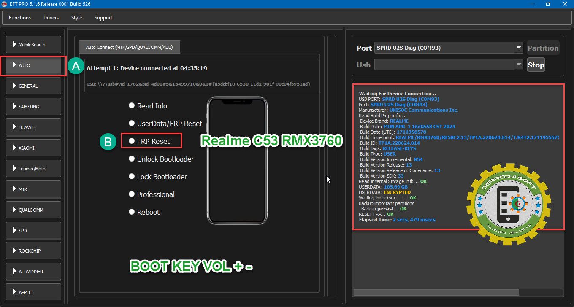Viewport: 574px width, 307px height.
Task: Expand the Lenovo/Moto sidebar section
Action: pyautogui.click(x=34, y=169)
